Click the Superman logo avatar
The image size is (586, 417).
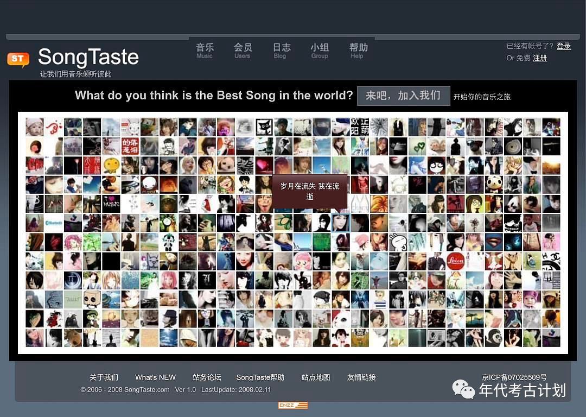click(x=494, y=242)
